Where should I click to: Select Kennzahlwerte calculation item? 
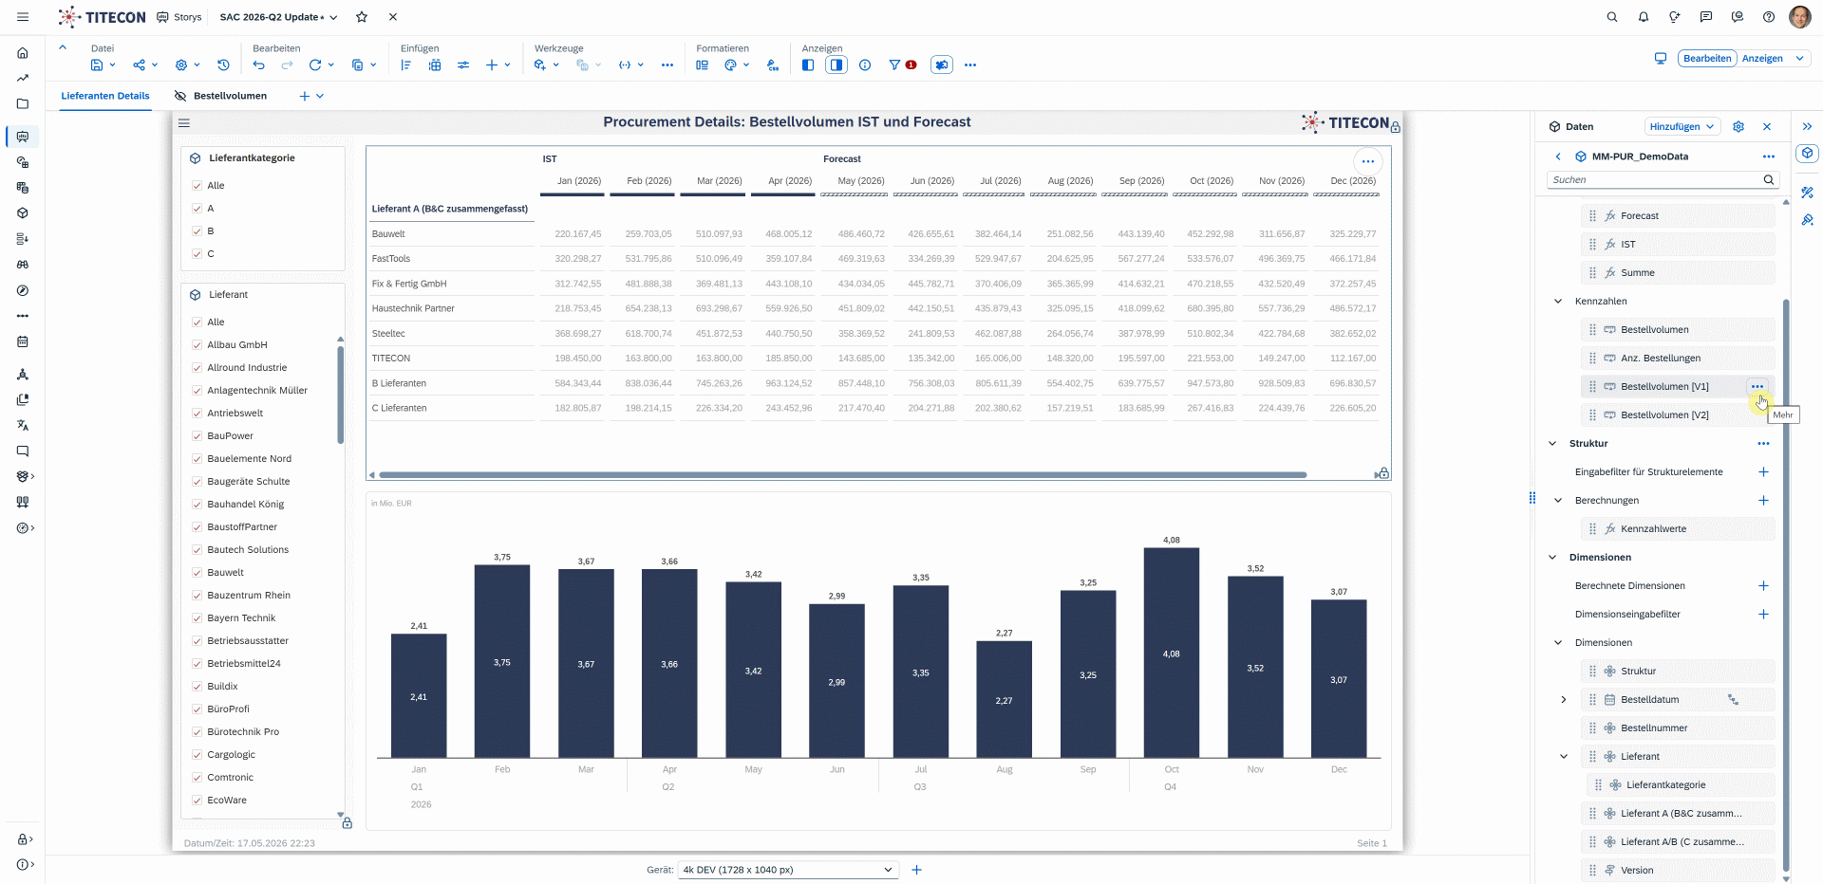pos(1678,528)
